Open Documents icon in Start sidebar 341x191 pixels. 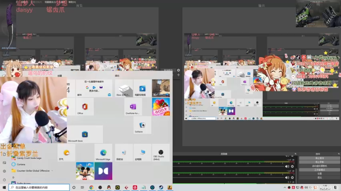tap(4, 154)
